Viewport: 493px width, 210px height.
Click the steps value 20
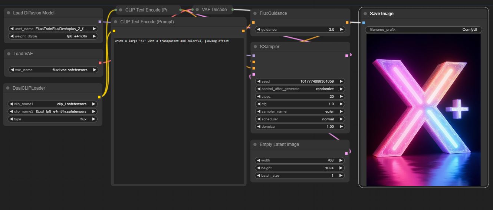[331, 97]
